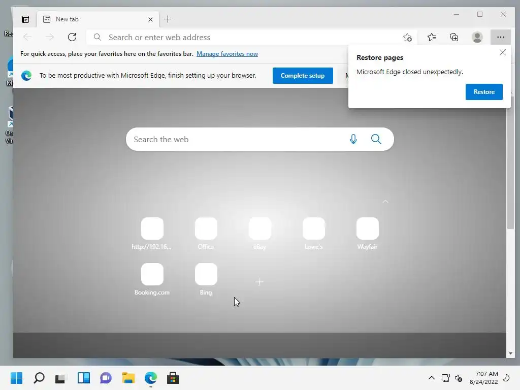Open Settings and more ellipsis menu
Viewport: 520px width, 390px height.
tap(500, 37)
